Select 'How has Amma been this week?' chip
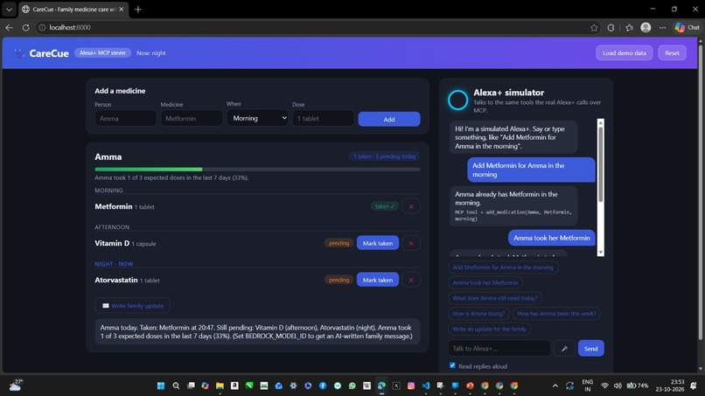705x396 pixels. pyautogui.click(x=556, y=314)
